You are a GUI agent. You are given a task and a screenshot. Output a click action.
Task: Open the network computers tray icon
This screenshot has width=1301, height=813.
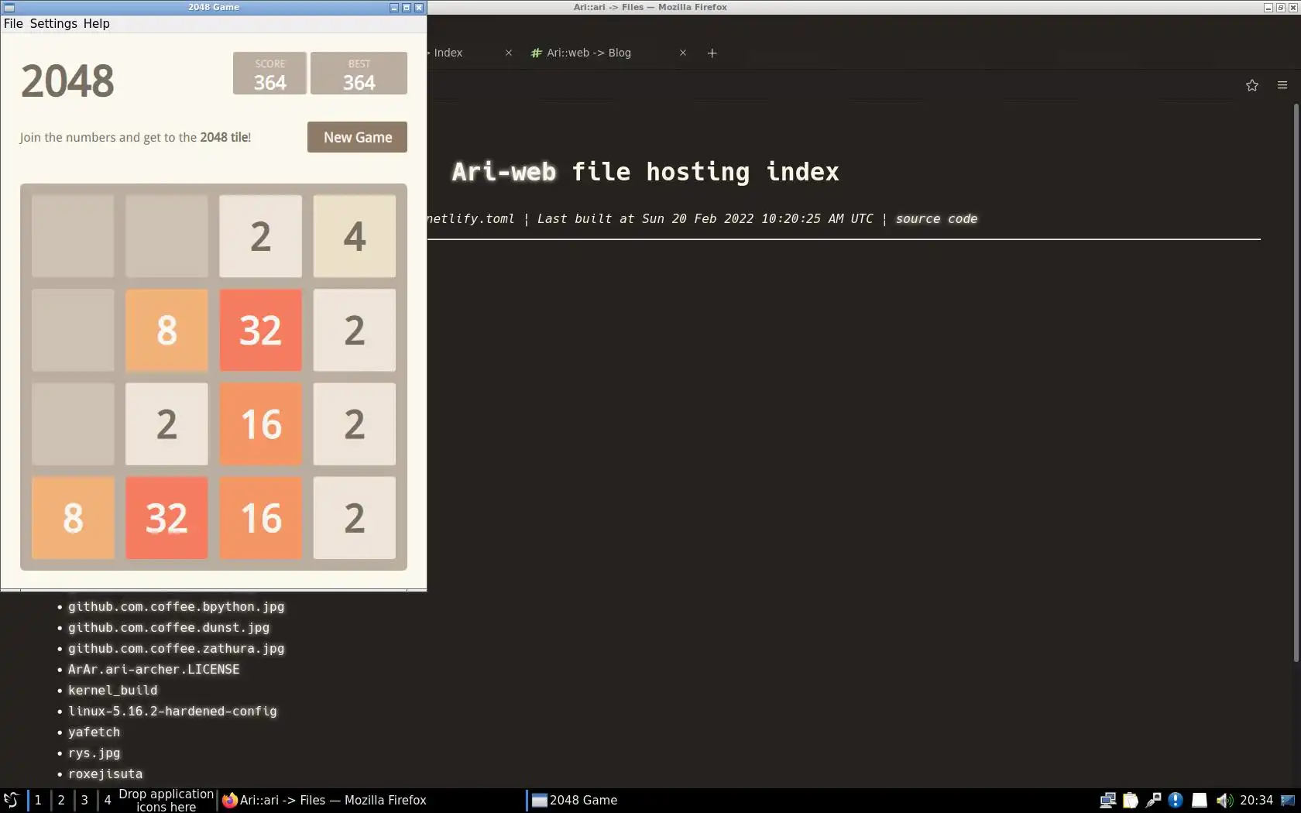[x=1107, y=800]
